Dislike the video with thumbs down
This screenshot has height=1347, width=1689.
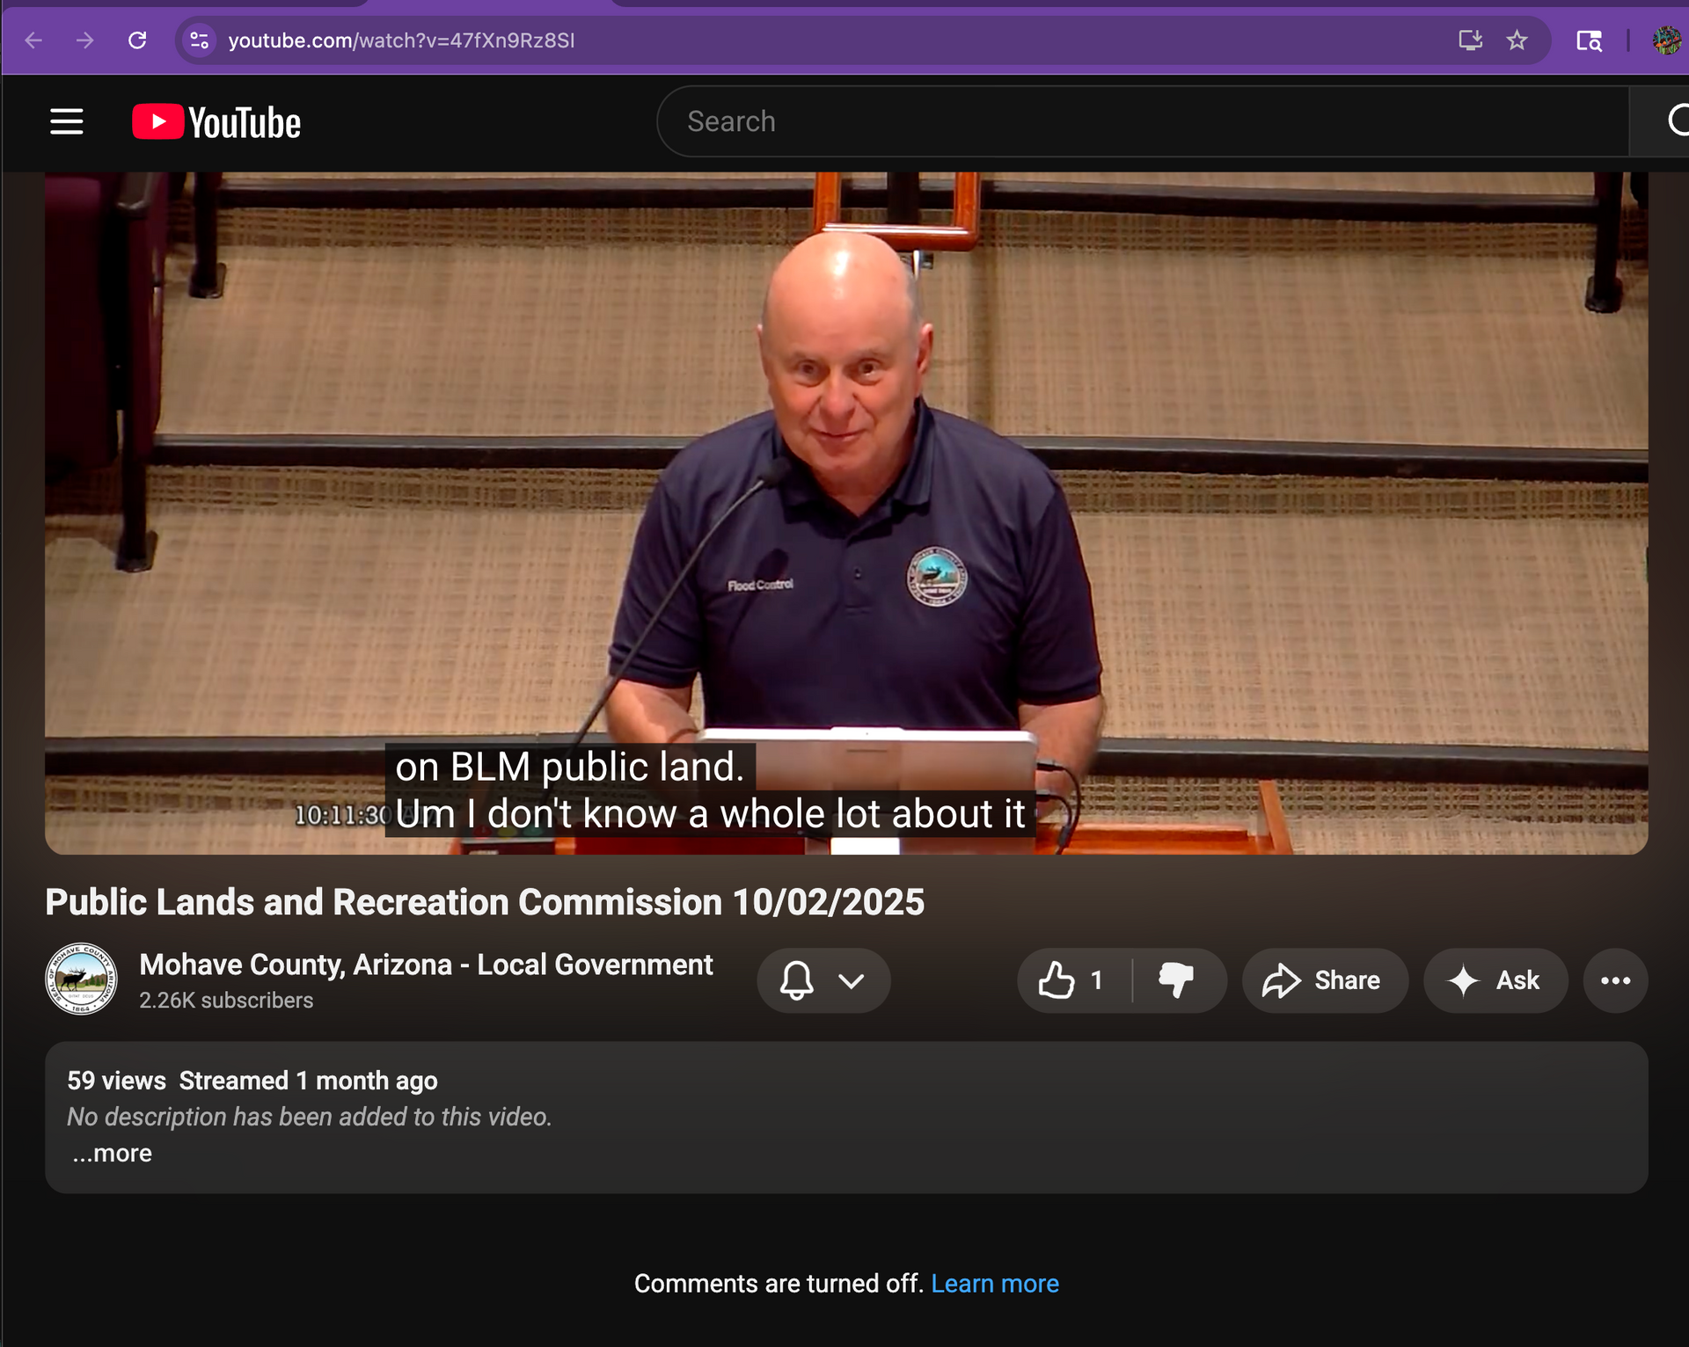[x=1176, y=980]
